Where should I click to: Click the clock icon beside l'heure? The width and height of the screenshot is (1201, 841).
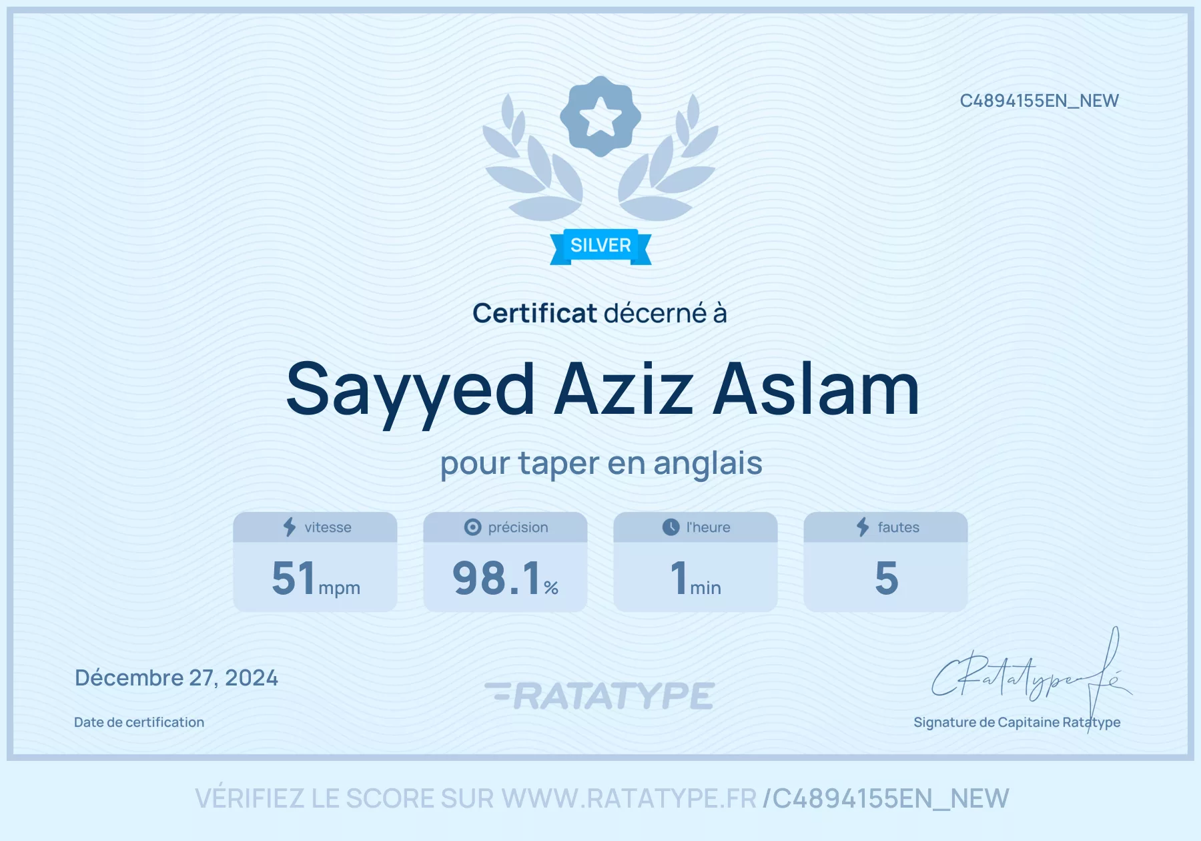click(671, 527)
